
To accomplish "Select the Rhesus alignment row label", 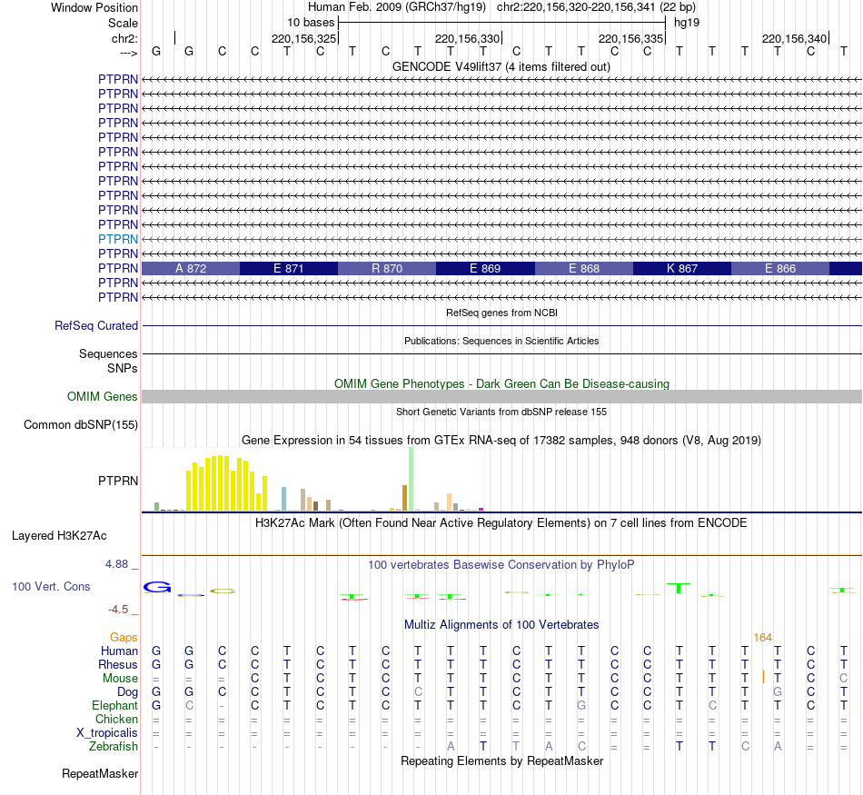I will (118, 664).
